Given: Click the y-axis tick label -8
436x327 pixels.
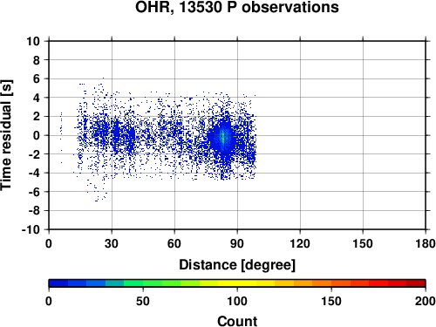Looking at the screenshot, I should pyautogui.click(x=34, y=211).
